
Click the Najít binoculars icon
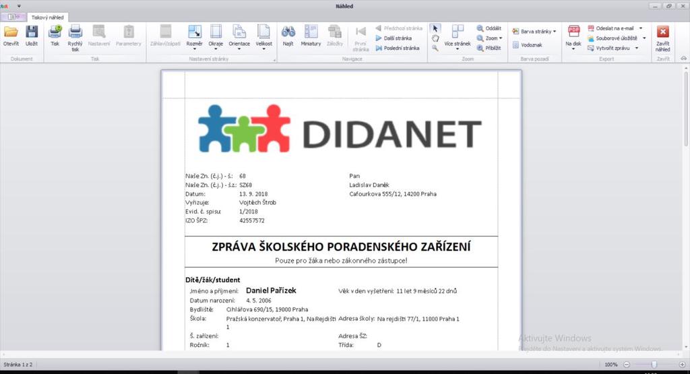click(x=288, y=32)
